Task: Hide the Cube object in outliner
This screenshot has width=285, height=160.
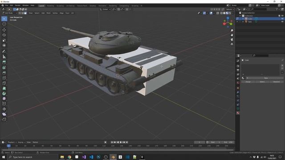Action: (282, 19)
